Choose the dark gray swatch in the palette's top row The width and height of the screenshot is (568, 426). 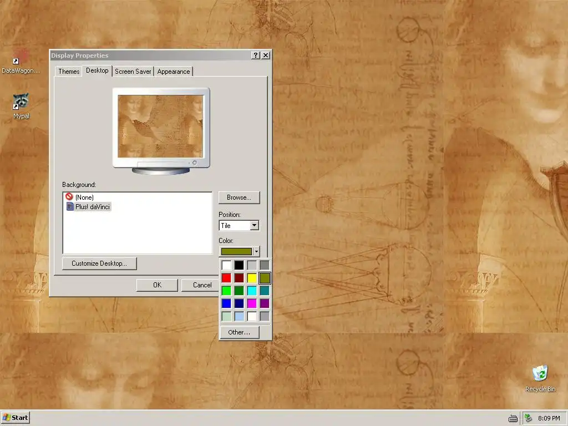click(x=265, y=265)
